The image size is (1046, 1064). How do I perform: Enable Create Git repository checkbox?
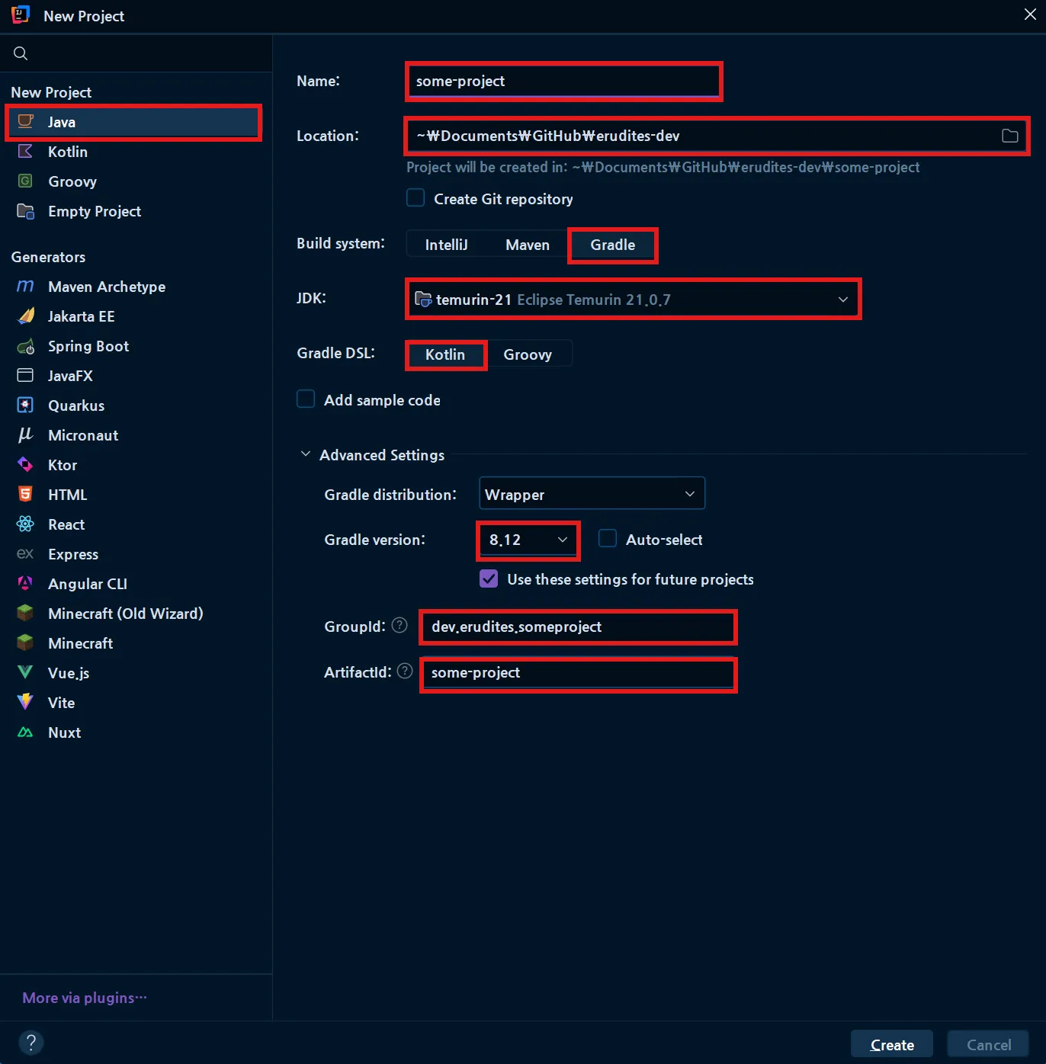coord(416,198)
